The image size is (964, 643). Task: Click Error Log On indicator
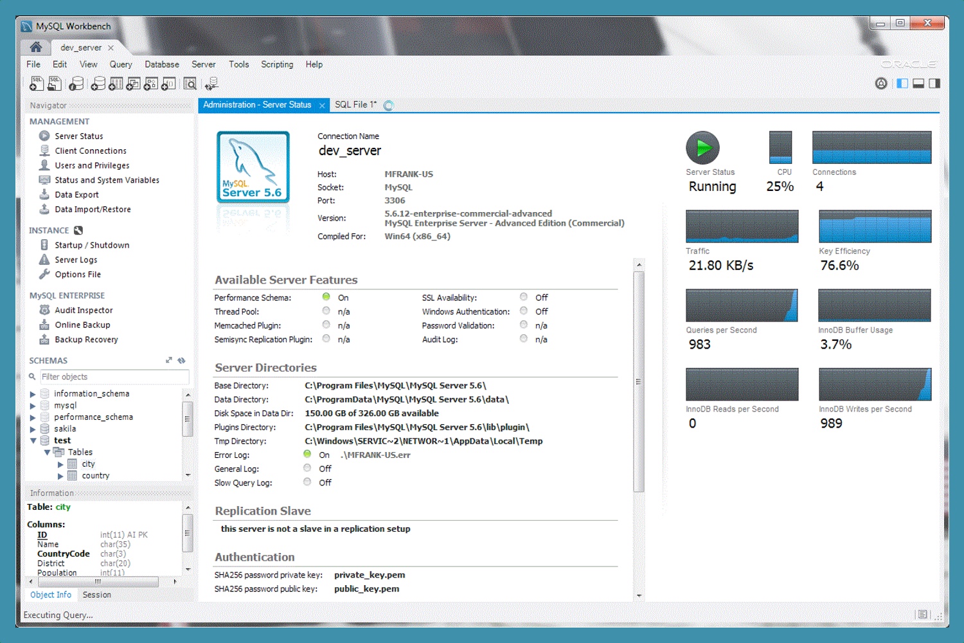coord(307,455)
